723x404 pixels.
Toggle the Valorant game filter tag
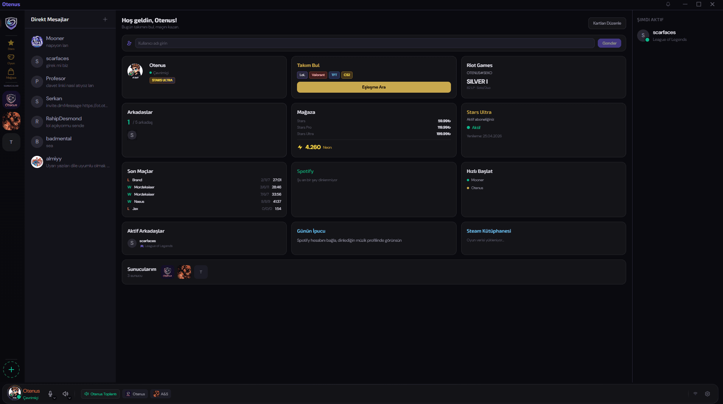tap(318, 75)
